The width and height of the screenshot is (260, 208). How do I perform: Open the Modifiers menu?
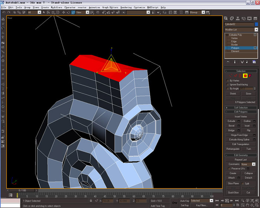56,7
